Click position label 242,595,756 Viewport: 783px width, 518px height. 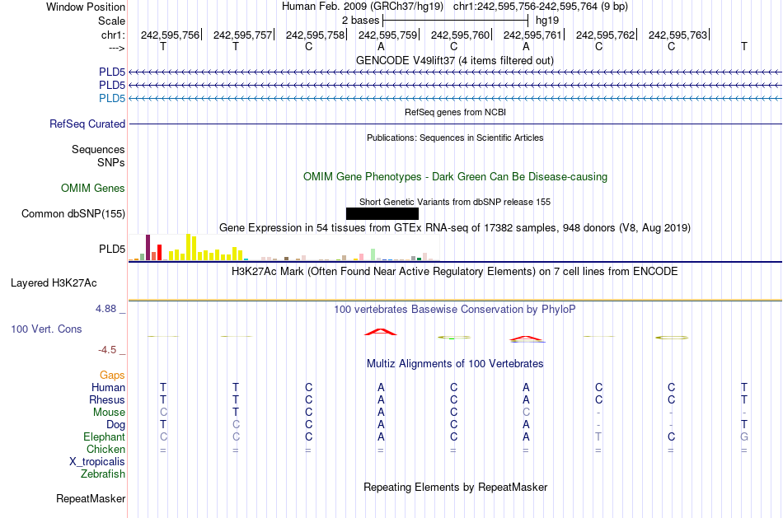[170, 35]
